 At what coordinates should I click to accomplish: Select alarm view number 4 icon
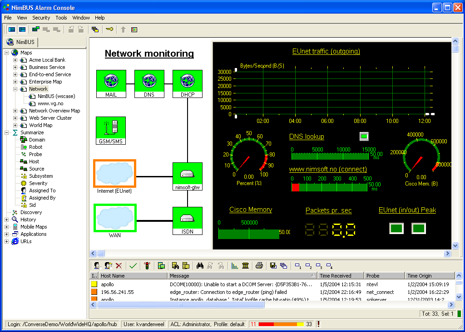[329, 266]
